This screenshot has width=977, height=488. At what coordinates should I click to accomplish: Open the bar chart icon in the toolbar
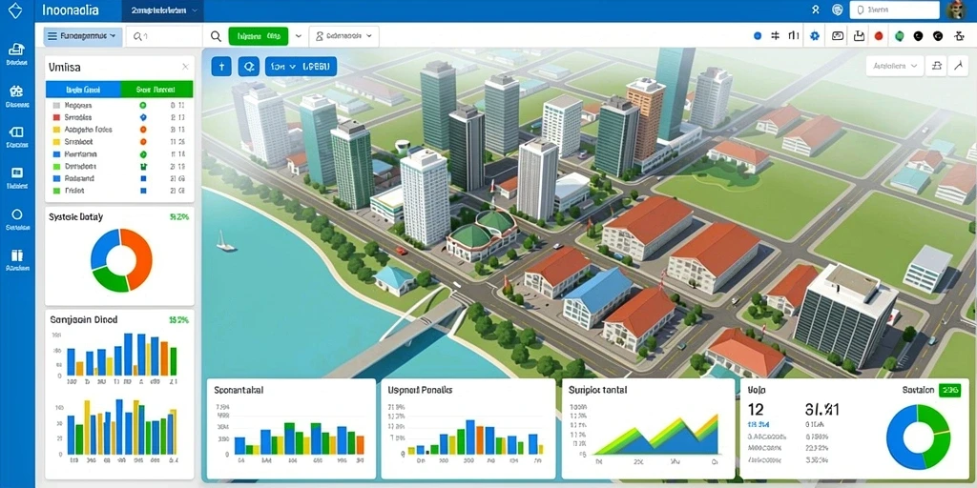click(794, 36)
